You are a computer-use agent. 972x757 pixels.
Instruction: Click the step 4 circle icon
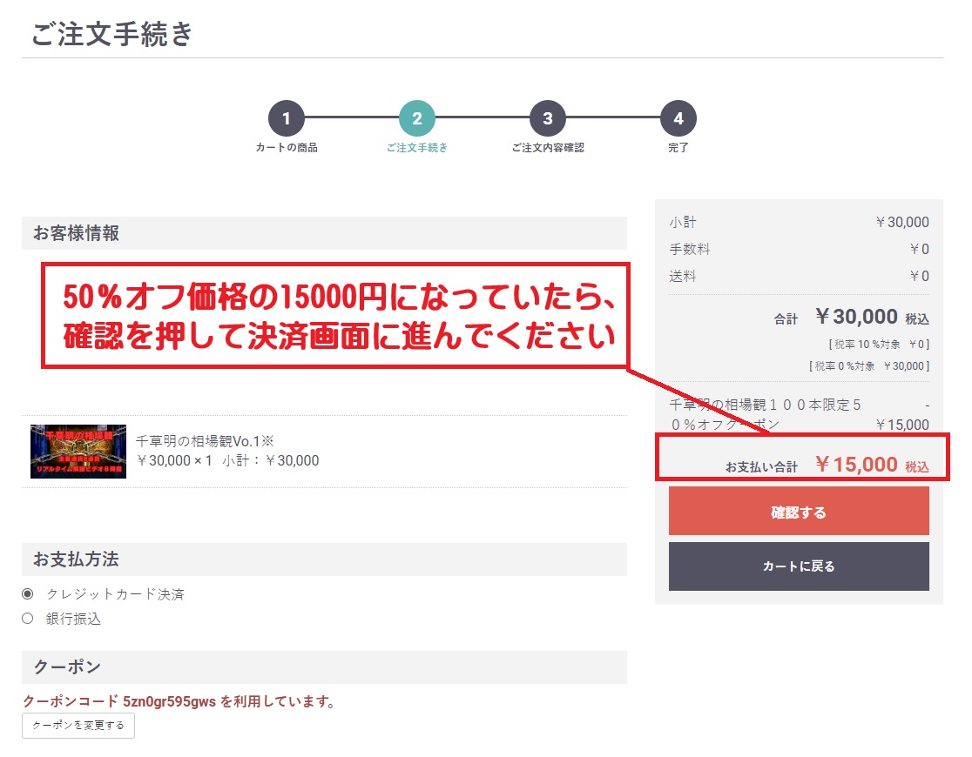(x=678, y=119)
